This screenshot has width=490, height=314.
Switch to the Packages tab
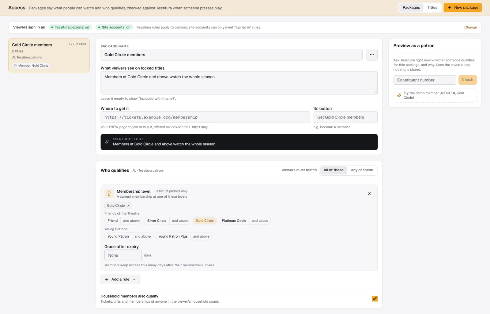pos(411,8)
